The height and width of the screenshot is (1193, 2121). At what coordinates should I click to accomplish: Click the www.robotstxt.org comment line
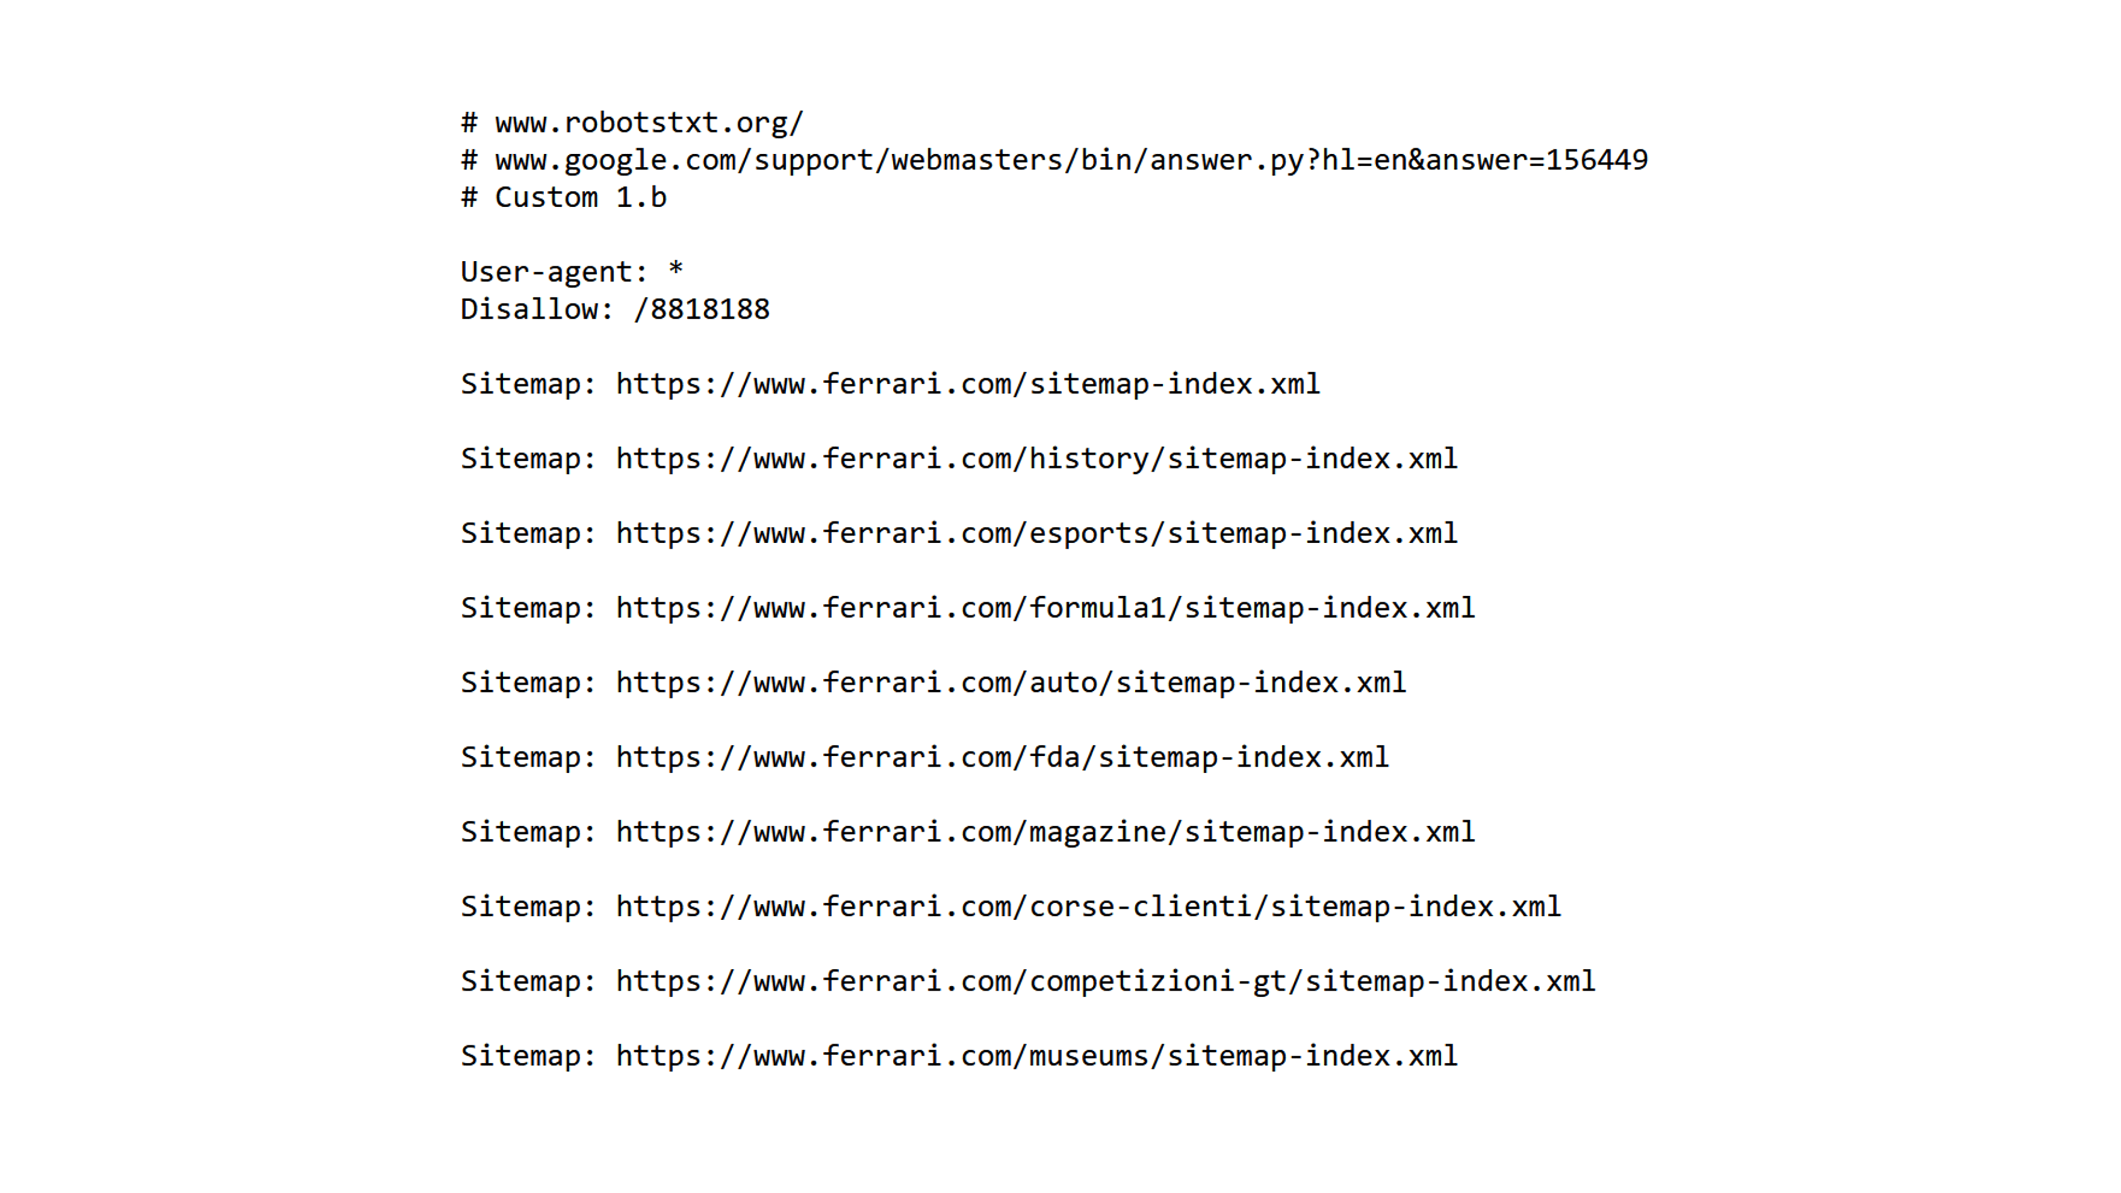[x=648, y=123]
